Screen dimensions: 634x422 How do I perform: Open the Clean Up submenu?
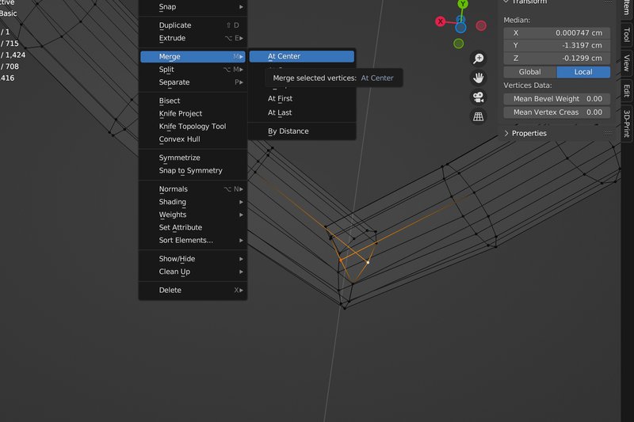193,272
